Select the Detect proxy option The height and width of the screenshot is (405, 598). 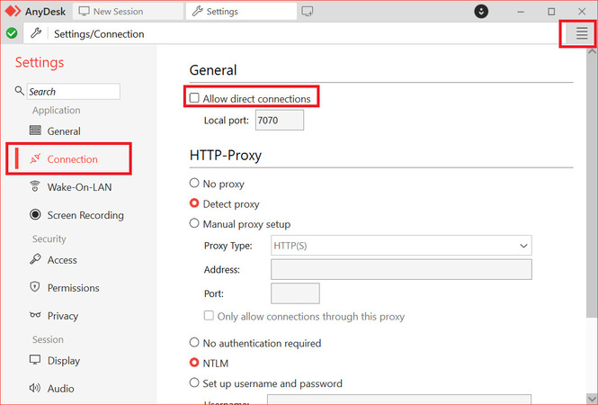194,203
